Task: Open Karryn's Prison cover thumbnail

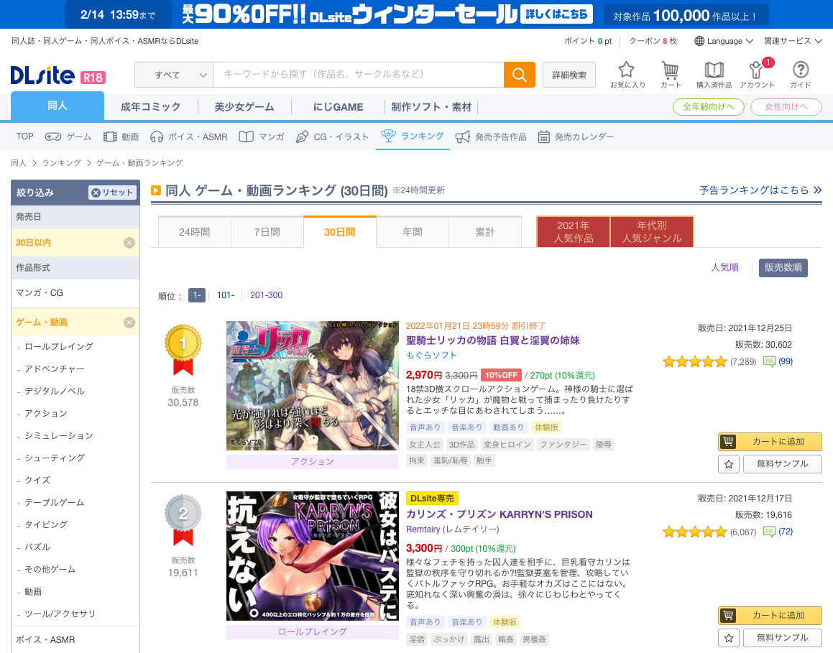Action: click(312, 556)
